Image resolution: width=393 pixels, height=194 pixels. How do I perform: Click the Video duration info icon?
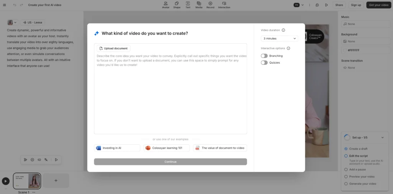tap(284, 30)
